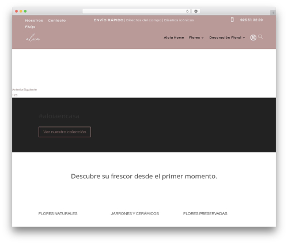Click the Ver nuestra colección button
This screenshot has height=244, width=288.
pyautogui.click(x=65, y=132)
